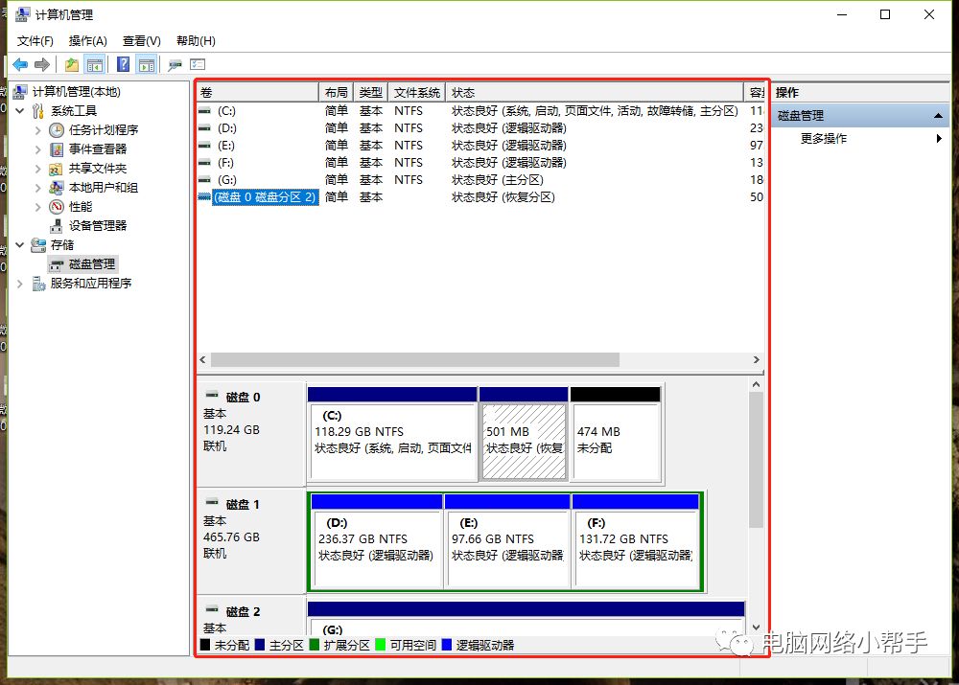Sort by the 文件系统 column header

click(417, 93)
